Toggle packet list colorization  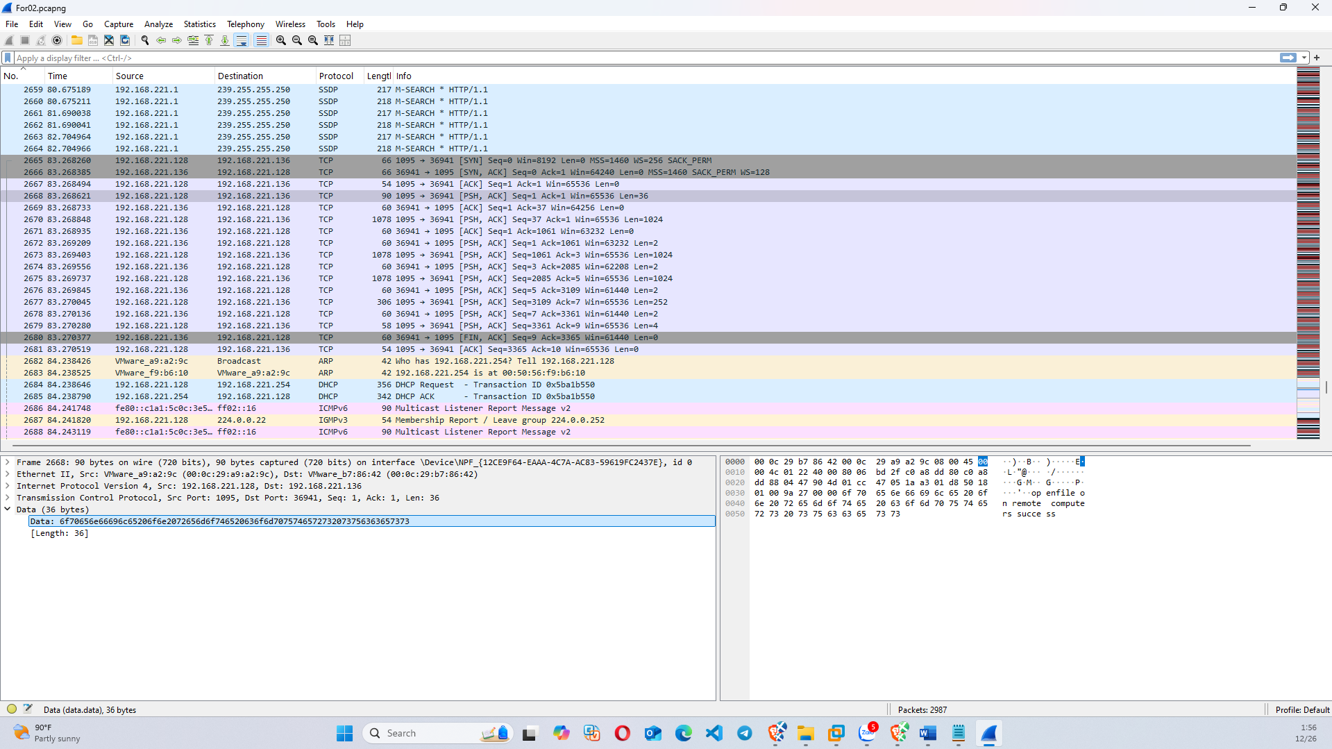tap(261, 40)
